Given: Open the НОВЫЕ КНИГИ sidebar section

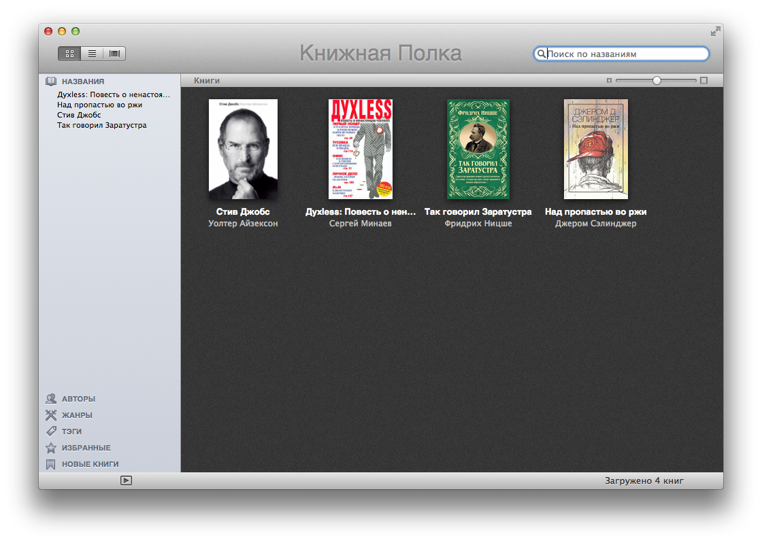Looking at the screenshot, I should (90, 464).
